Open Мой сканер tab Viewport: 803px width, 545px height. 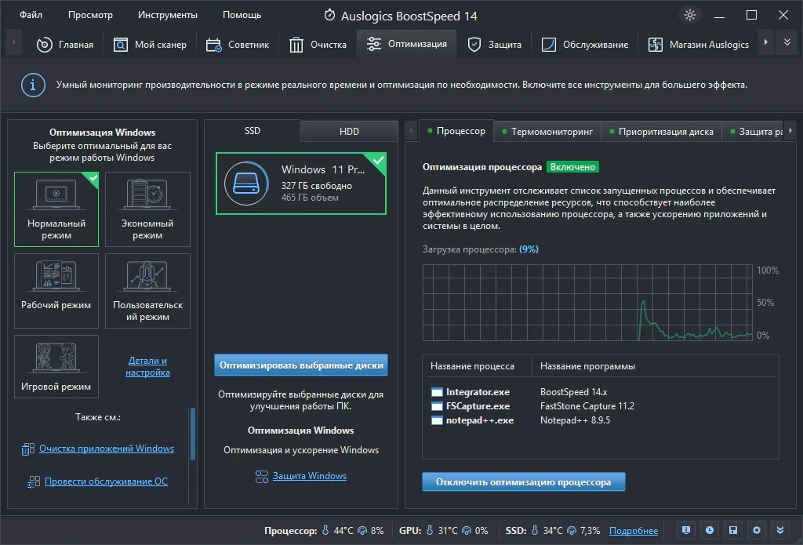point(150,45)
